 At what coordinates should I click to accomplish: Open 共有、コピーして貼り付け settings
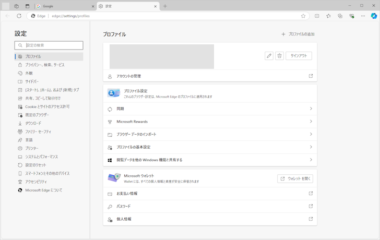49,98
